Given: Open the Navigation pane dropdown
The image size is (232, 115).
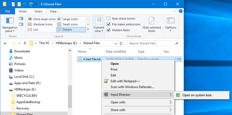Looking at the screenshot, I should coord(10,25).
